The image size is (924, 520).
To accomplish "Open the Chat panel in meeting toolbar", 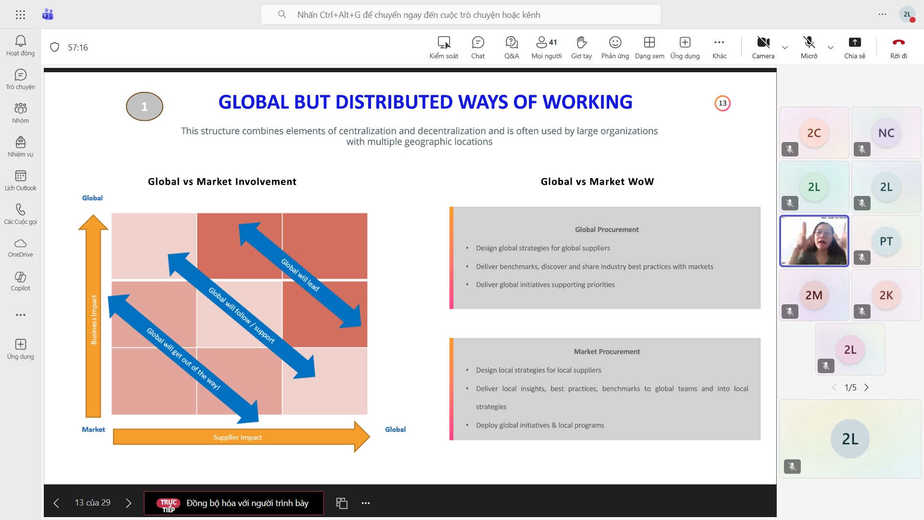I will [x=477, y=47].
